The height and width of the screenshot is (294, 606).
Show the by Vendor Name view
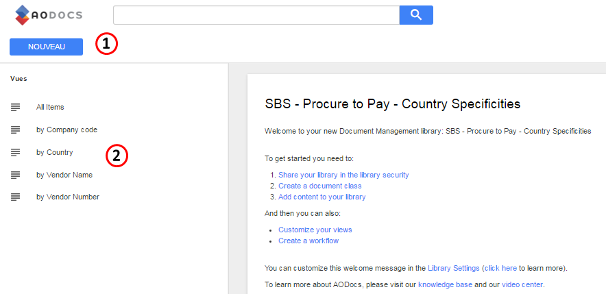point(64,175)
